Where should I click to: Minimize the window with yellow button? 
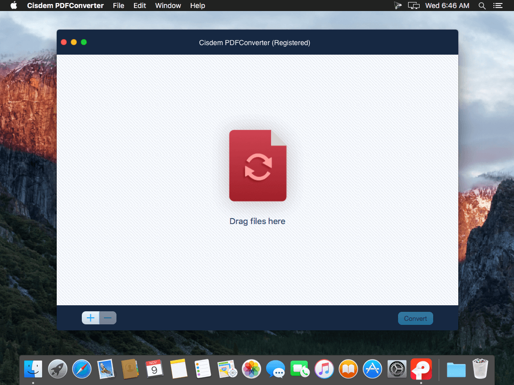pyautogui.click(x=74, y=42)
